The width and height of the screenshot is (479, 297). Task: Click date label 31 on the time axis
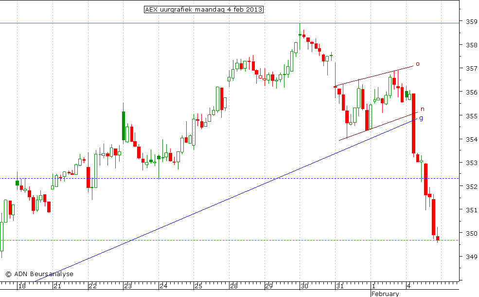[340, 286]
